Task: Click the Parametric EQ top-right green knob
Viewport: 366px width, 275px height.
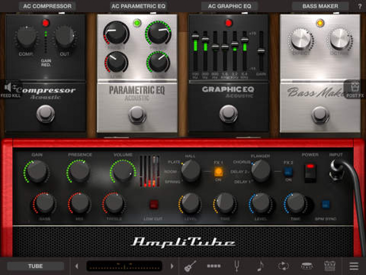Action: 159,32
